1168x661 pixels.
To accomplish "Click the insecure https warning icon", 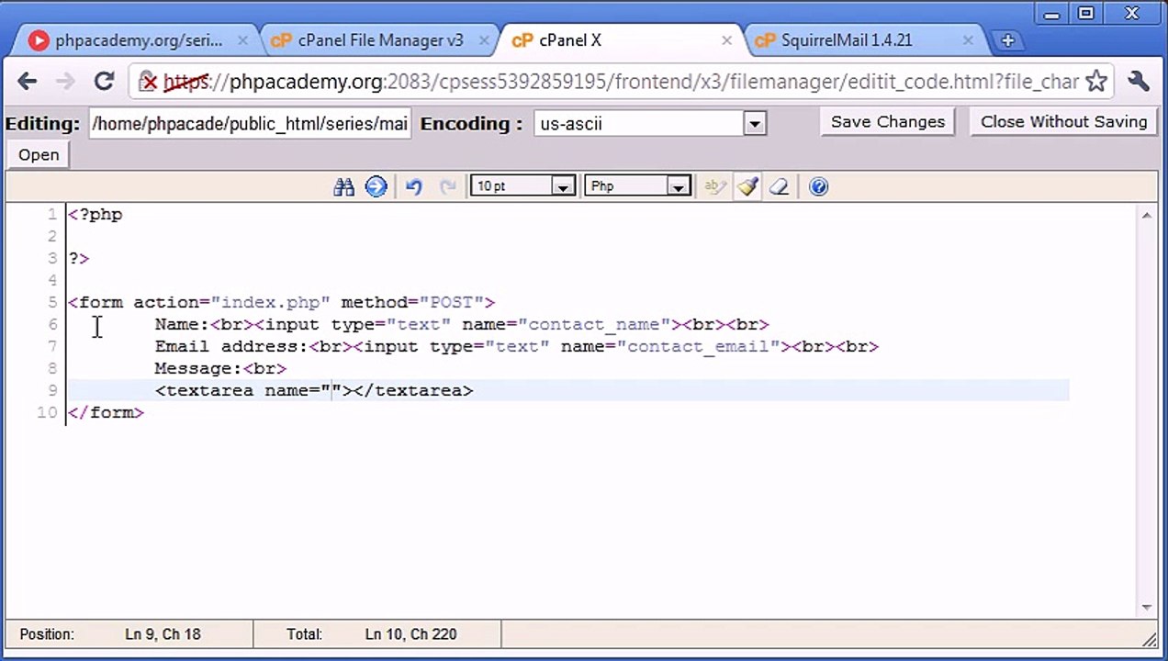I will coord(149,82).
